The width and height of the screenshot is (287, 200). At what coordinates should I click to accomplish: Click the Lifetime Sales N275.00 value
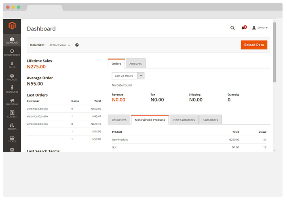pyautogui.click(x=36, y=67)
